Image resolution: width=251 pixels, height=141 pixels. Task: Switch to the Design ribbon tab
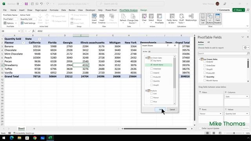pyautogui.click(x=144, y=10)
